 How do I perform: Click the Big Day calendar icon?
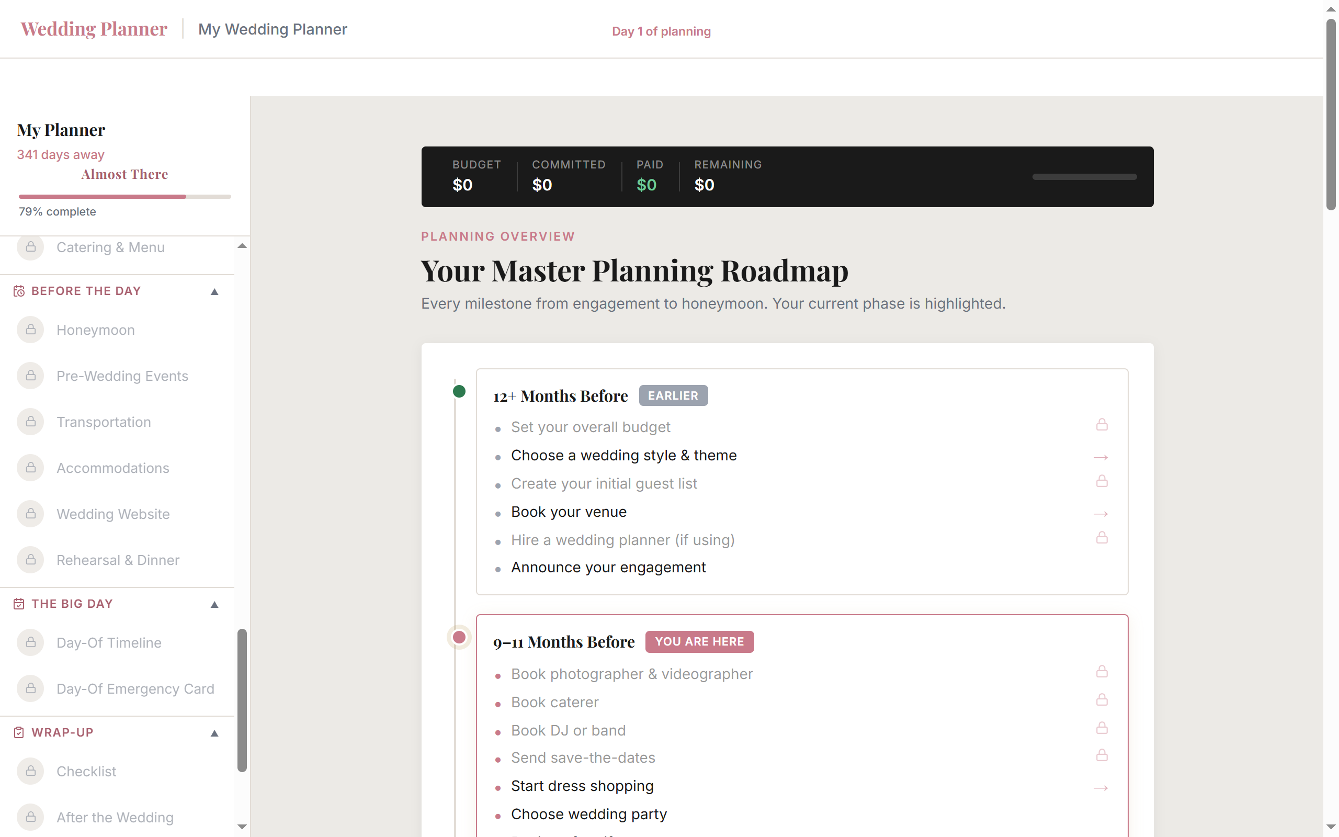pos(19,604)
